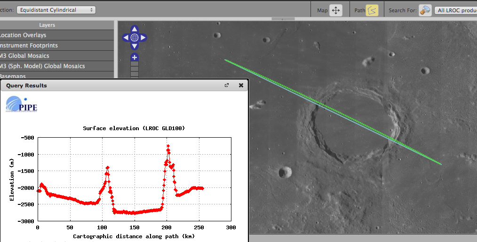Click the Layers panel header
The width and height of the screenshot is (477, 242).
pyautogui.click(x=56, y=25)
